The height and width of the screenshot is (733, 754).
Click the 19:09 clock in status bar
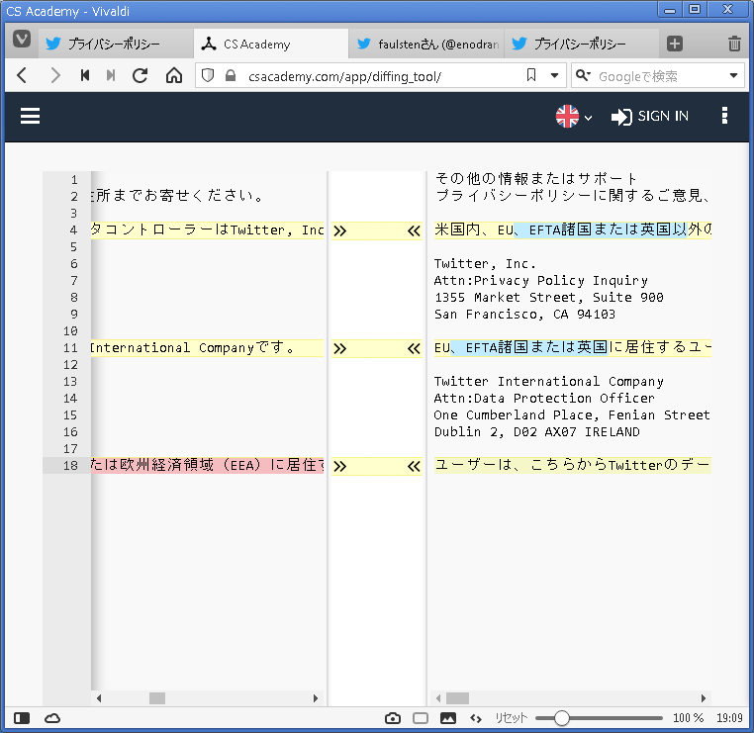(x=729, y=718)
